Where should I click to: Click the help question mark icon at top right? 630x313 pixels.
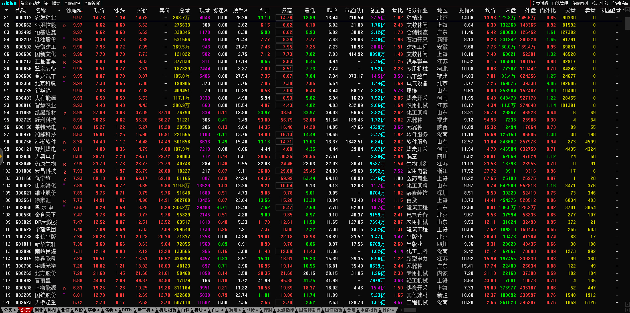point(624,10)
